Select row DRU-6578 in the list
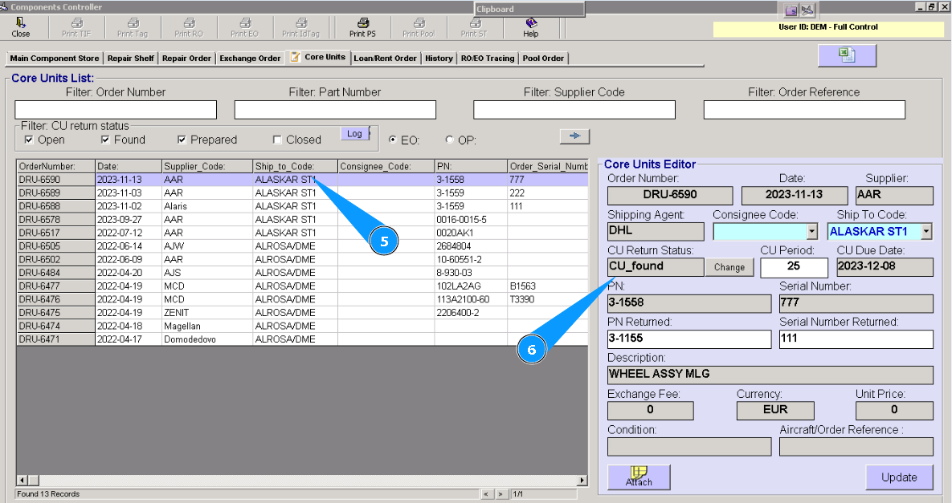The width and height of the screenshot is (952, 503). (302, 219)
